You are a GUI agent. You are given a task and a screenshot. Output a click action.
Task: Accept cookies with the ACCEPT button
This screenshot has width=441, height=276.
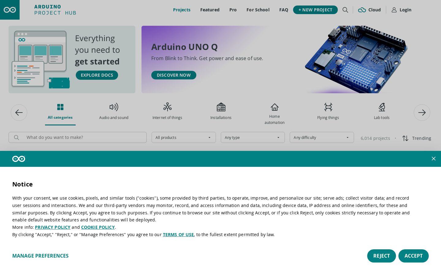coord(413,256)
